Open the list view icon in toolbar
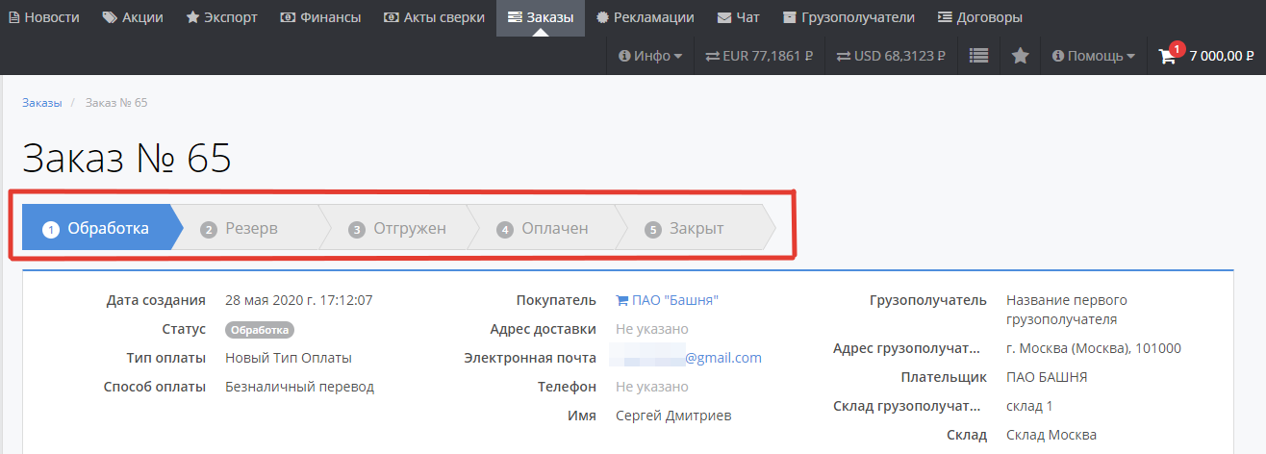Viewport: 1266px width, 454px height. click(978, 56)
